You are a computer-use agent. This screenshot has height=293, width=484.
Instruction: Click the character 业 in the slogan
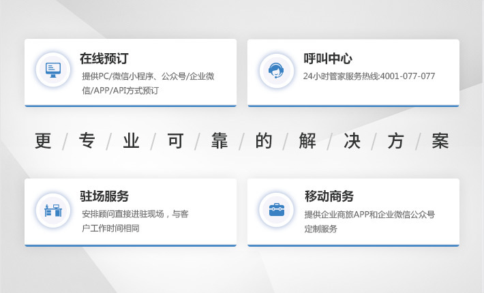(x=131, y=140)
